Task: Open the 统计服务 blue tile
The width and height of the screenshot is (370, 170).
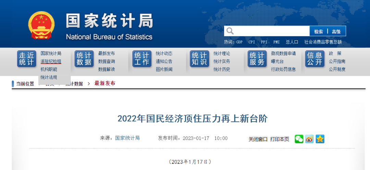Action: [257, 59]
